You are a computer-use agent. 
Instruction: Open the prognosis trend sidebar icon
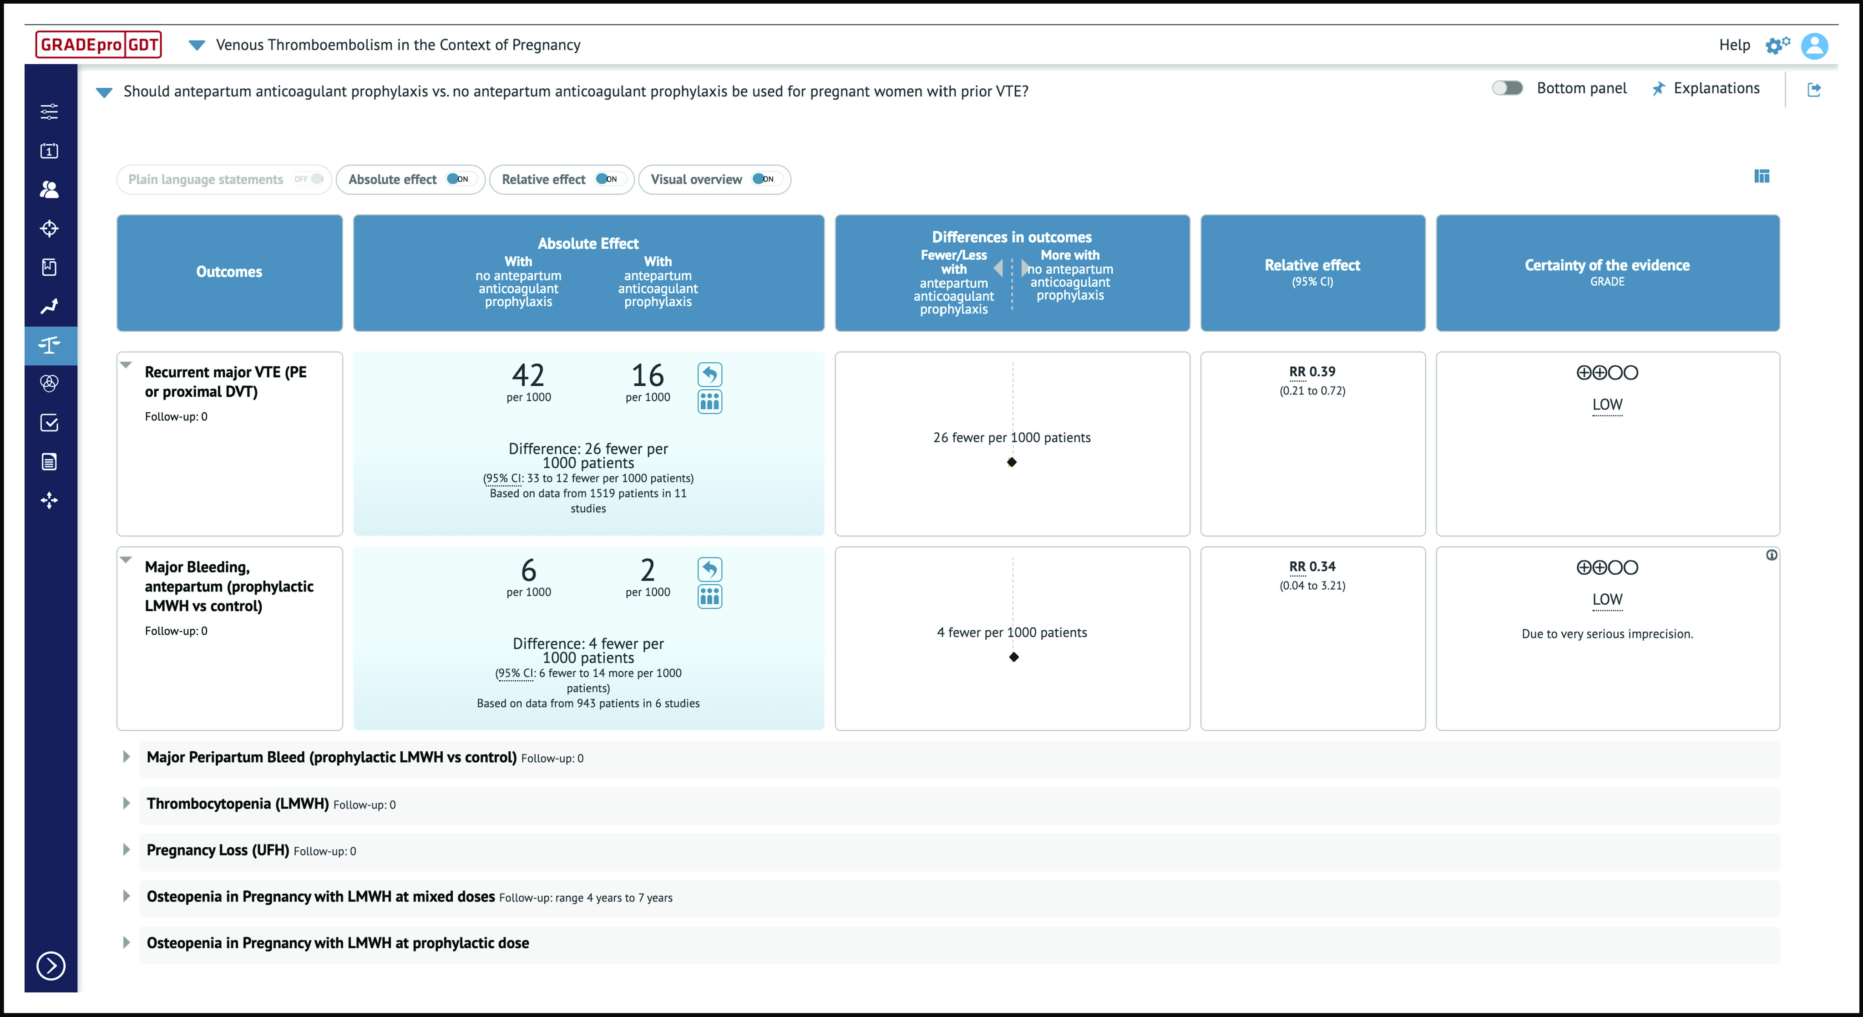[49, 307]
